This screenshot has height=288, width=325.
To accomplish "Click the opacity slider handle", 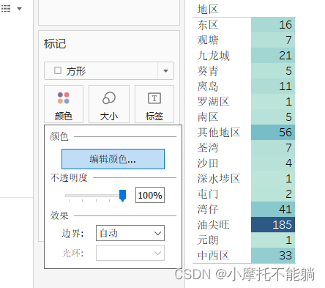I will (x=122, y=196).
